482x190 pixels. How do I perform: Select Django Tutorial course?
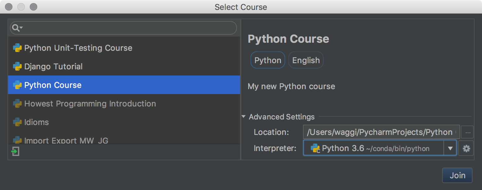(124, 67)
